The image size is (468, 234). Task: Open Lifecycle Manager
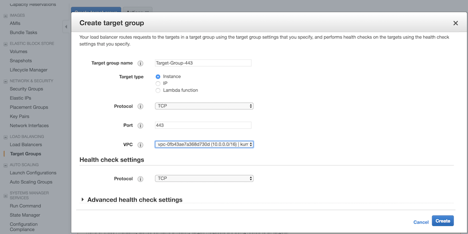pyautogui.click(x=29, y=70)
